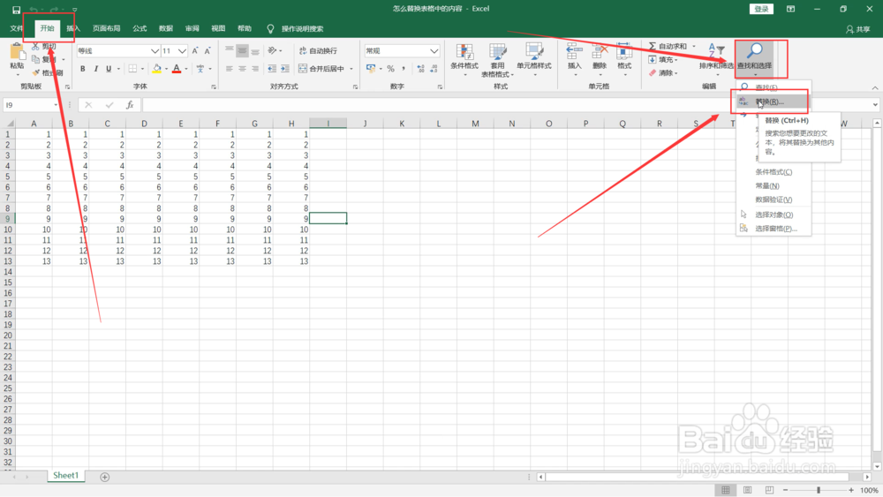Image resolution: width=883 pixels, height=497 pixels.
Task: Click Find and Select (查找和选择) magnifier
Action: (x=755, y=51)
